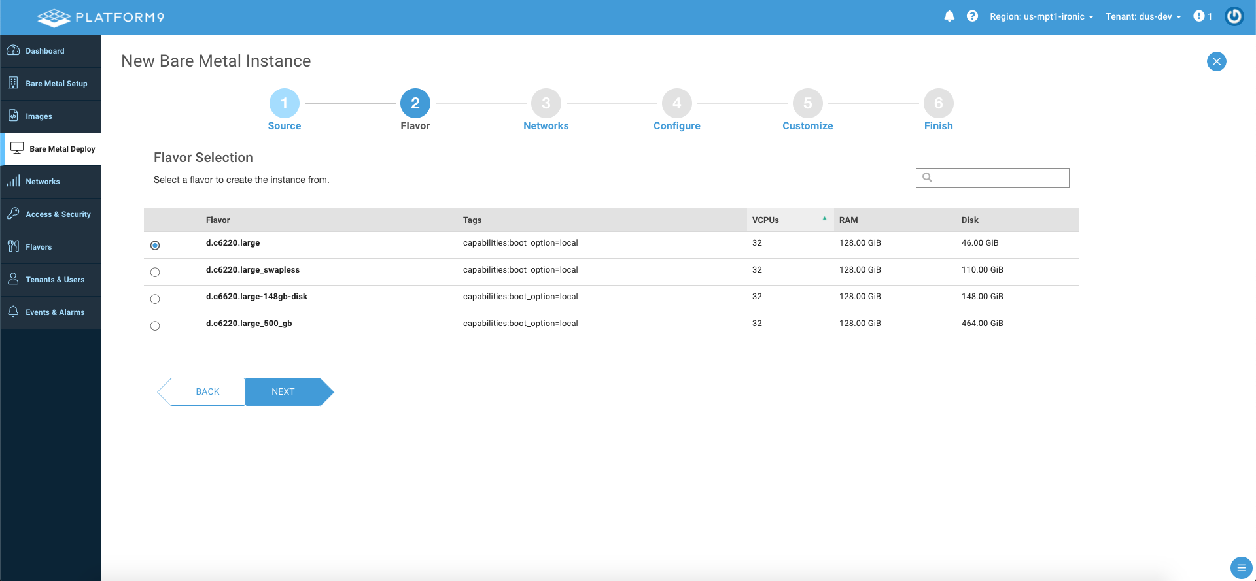Open Tenants & Users in sidebar

coord(51,280)
